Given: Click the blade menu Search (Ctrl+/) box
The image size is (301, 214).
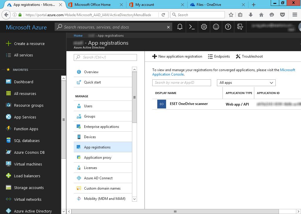Looking at the screenshot, I should 105,57.
